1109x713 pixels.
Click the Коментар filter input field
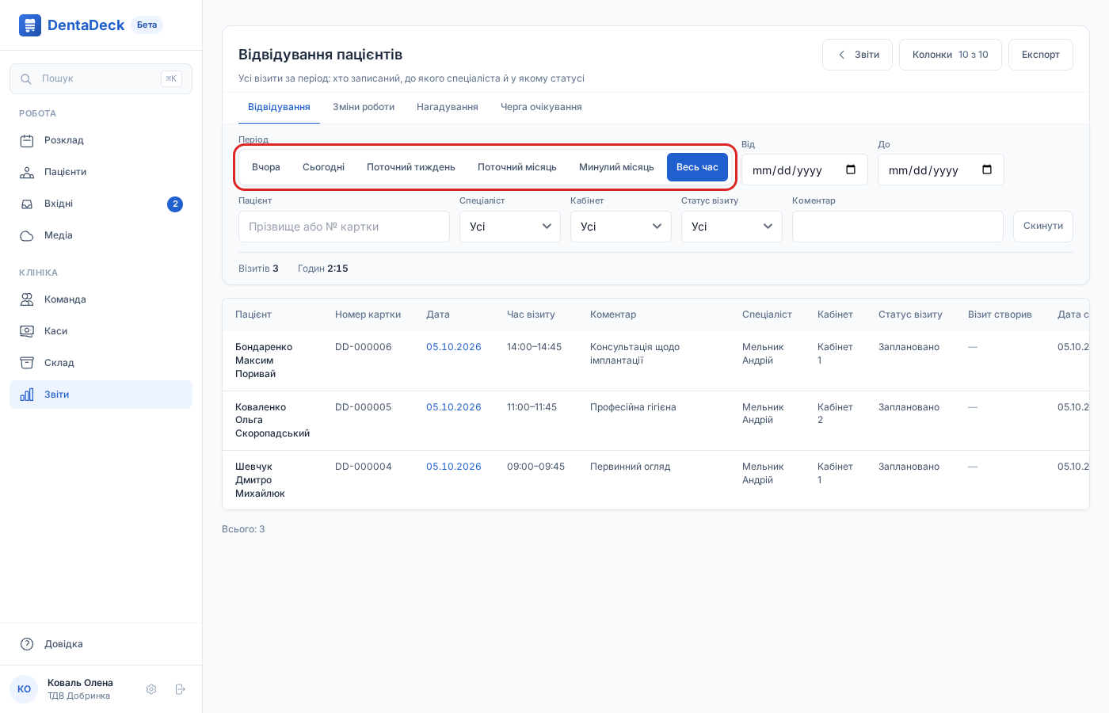pos(897,227)
